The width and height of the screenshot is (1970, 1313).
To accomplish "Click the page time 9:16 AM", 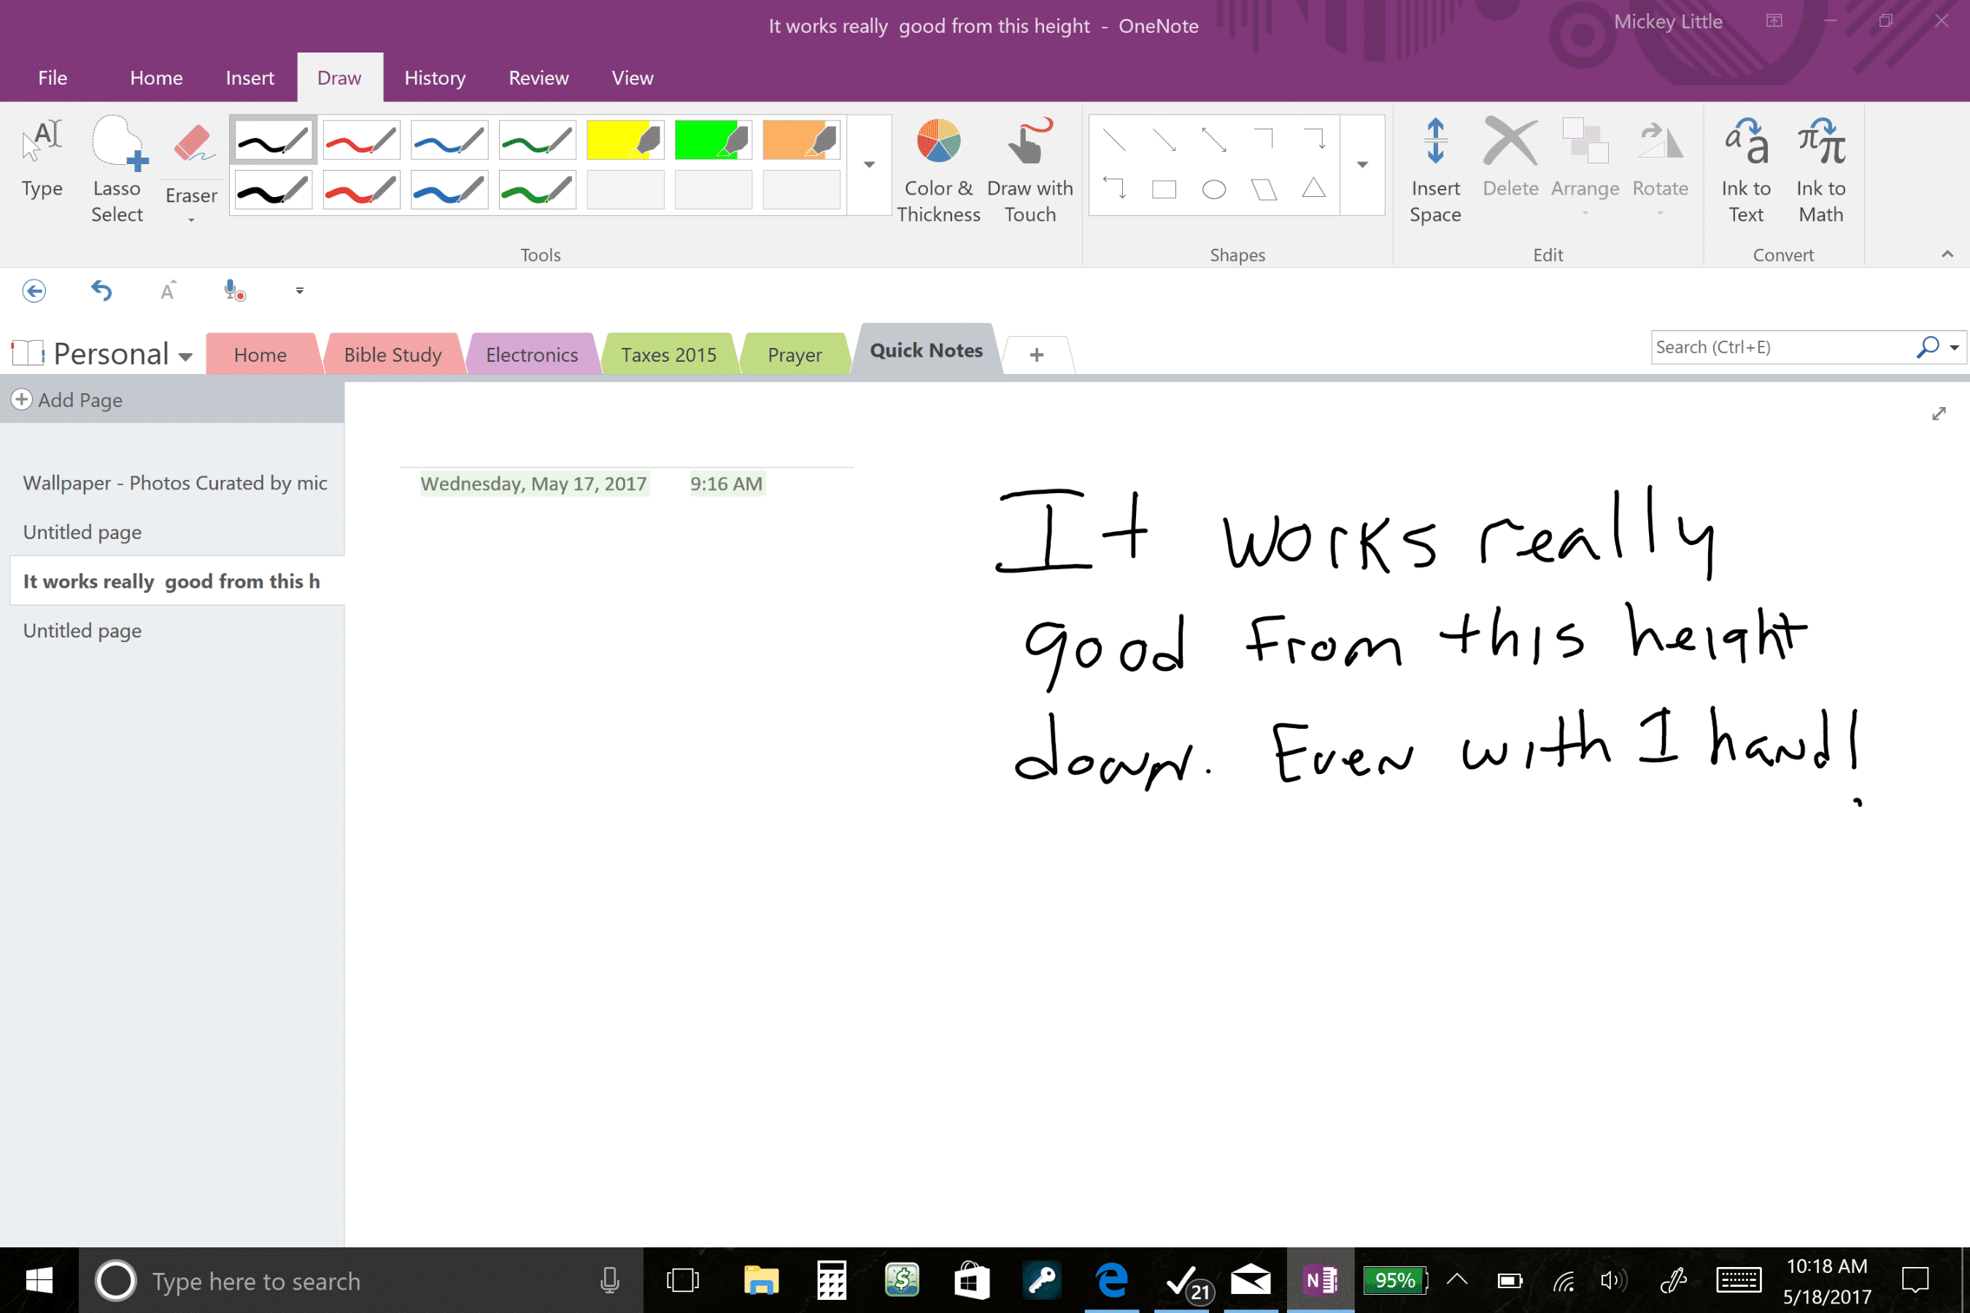I will point(726,484).
